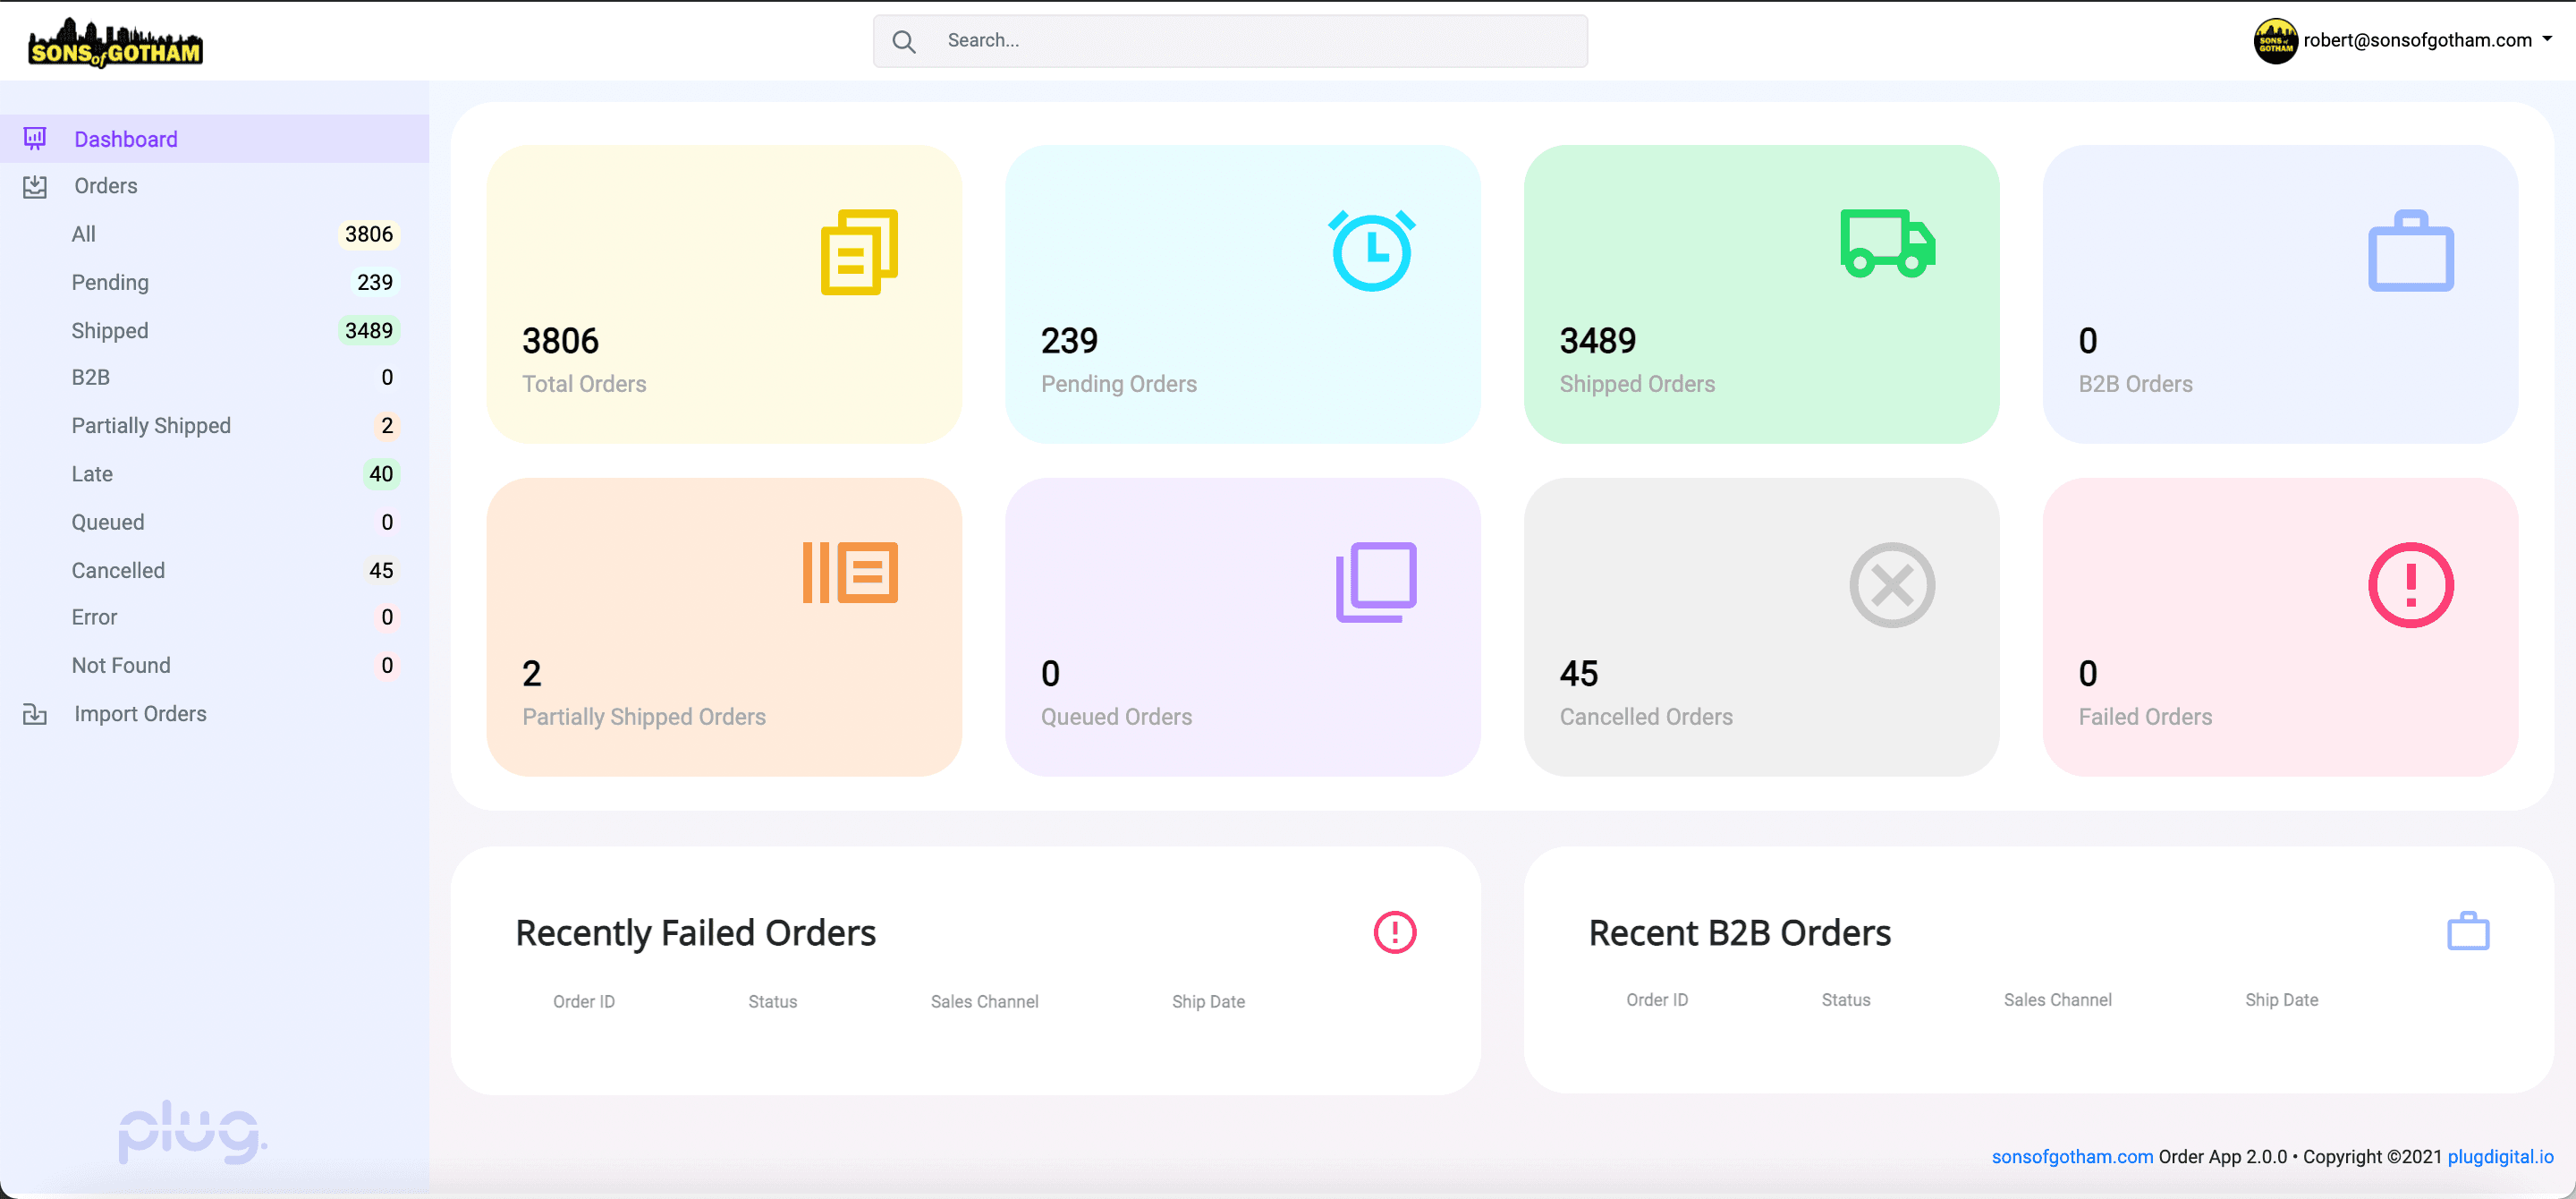
Task: Click the Recently Failed Orders alert icon
Action: pyautogui.click(x=1394, y=932)
